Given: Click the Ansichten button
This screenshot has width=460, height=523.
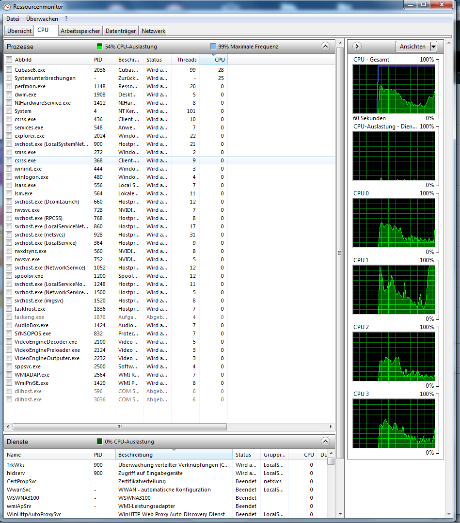Looking at the screenshot, I should coord(412,47).
